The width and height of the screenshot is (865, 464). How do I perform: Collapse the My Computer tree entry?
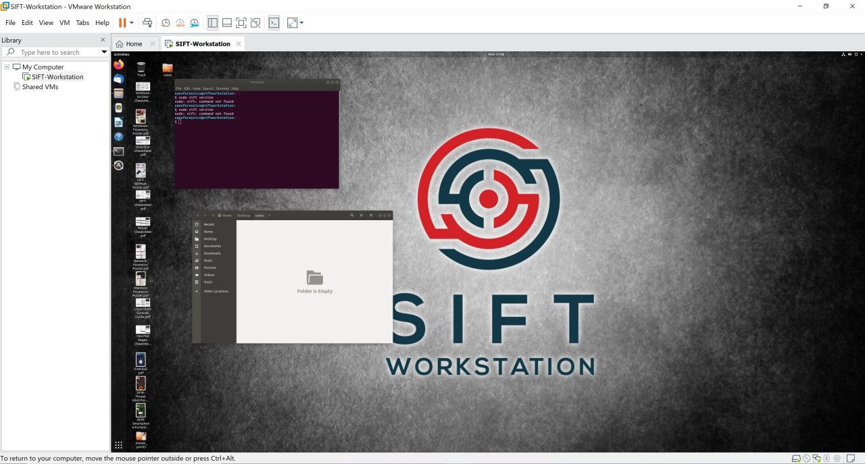(x=7, y=67)
